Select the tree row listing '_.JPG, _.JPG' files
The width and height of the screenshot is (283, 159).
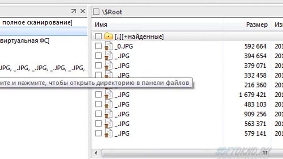[x=43, y=68]
